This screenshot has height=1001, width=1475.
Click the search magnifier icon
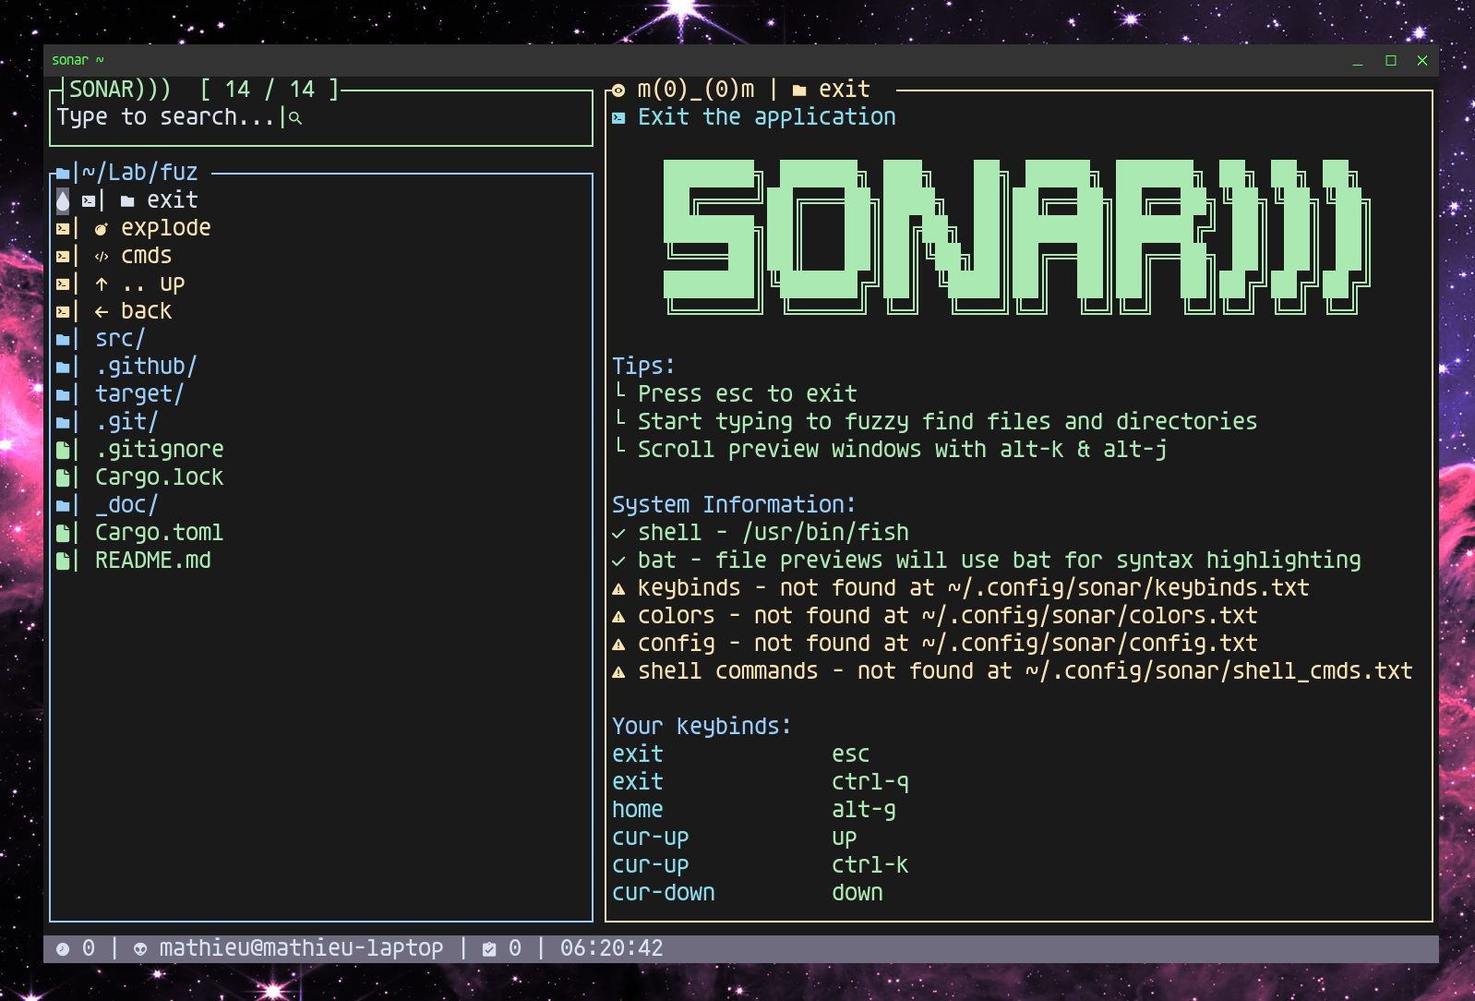click(x=295, y=118)
